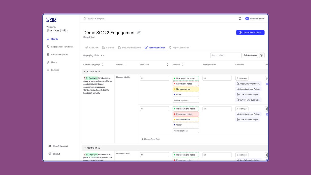The width and height of the screenshot is (311, 175).
Task: Click '+ Create New Test' link
Action: pos(151,139)
